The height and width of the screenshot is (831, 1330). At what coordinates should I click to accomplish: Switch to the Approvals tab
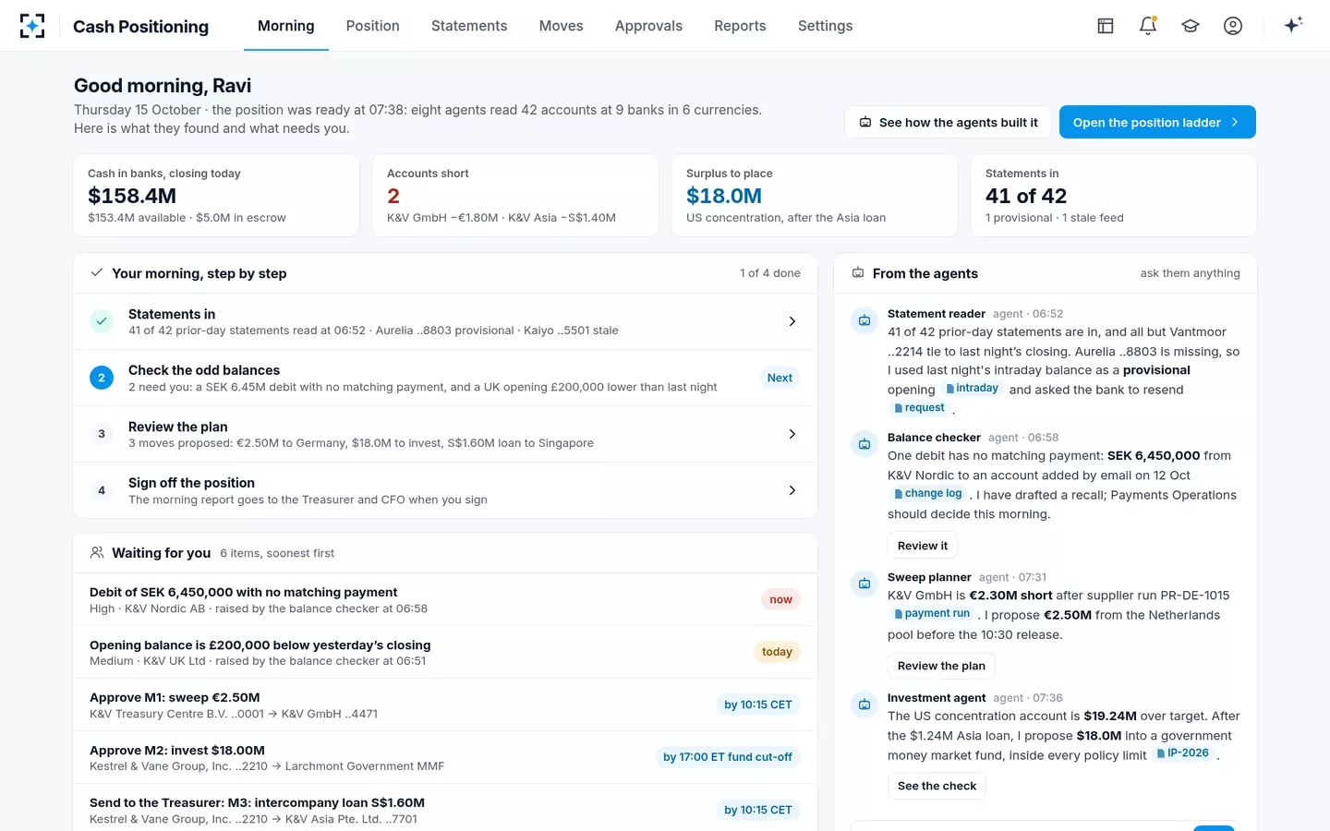pos(648,26)
